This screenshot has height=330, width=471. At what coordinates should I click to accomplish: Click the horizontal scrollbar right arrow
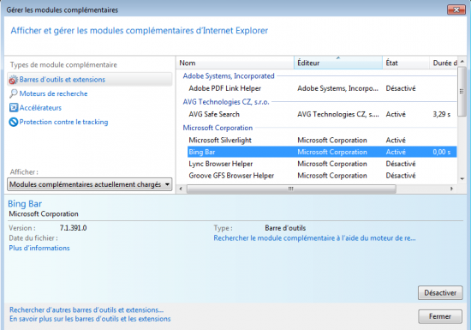pyautogui.click(x=451, y=189)
